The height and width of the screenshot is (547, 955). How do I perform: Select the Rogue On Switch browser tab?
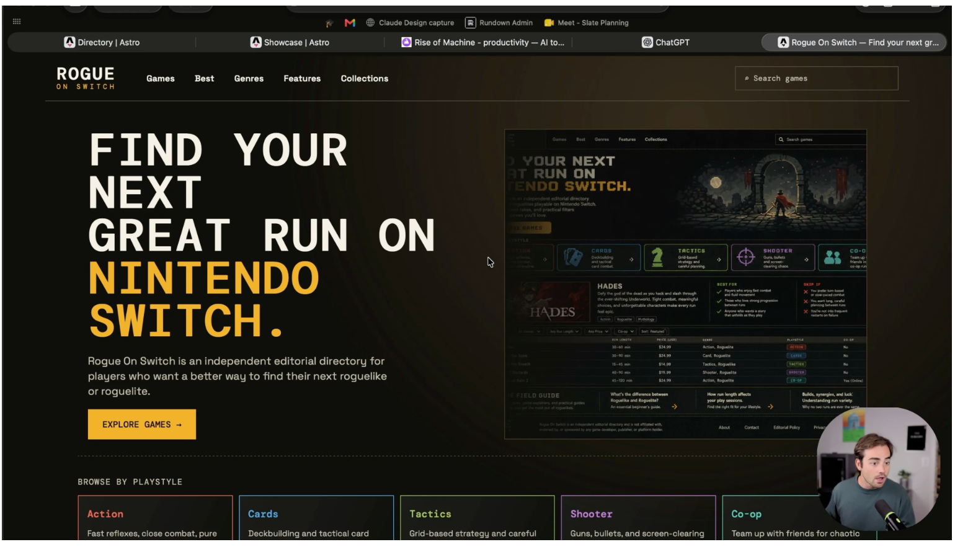point(854,42)
